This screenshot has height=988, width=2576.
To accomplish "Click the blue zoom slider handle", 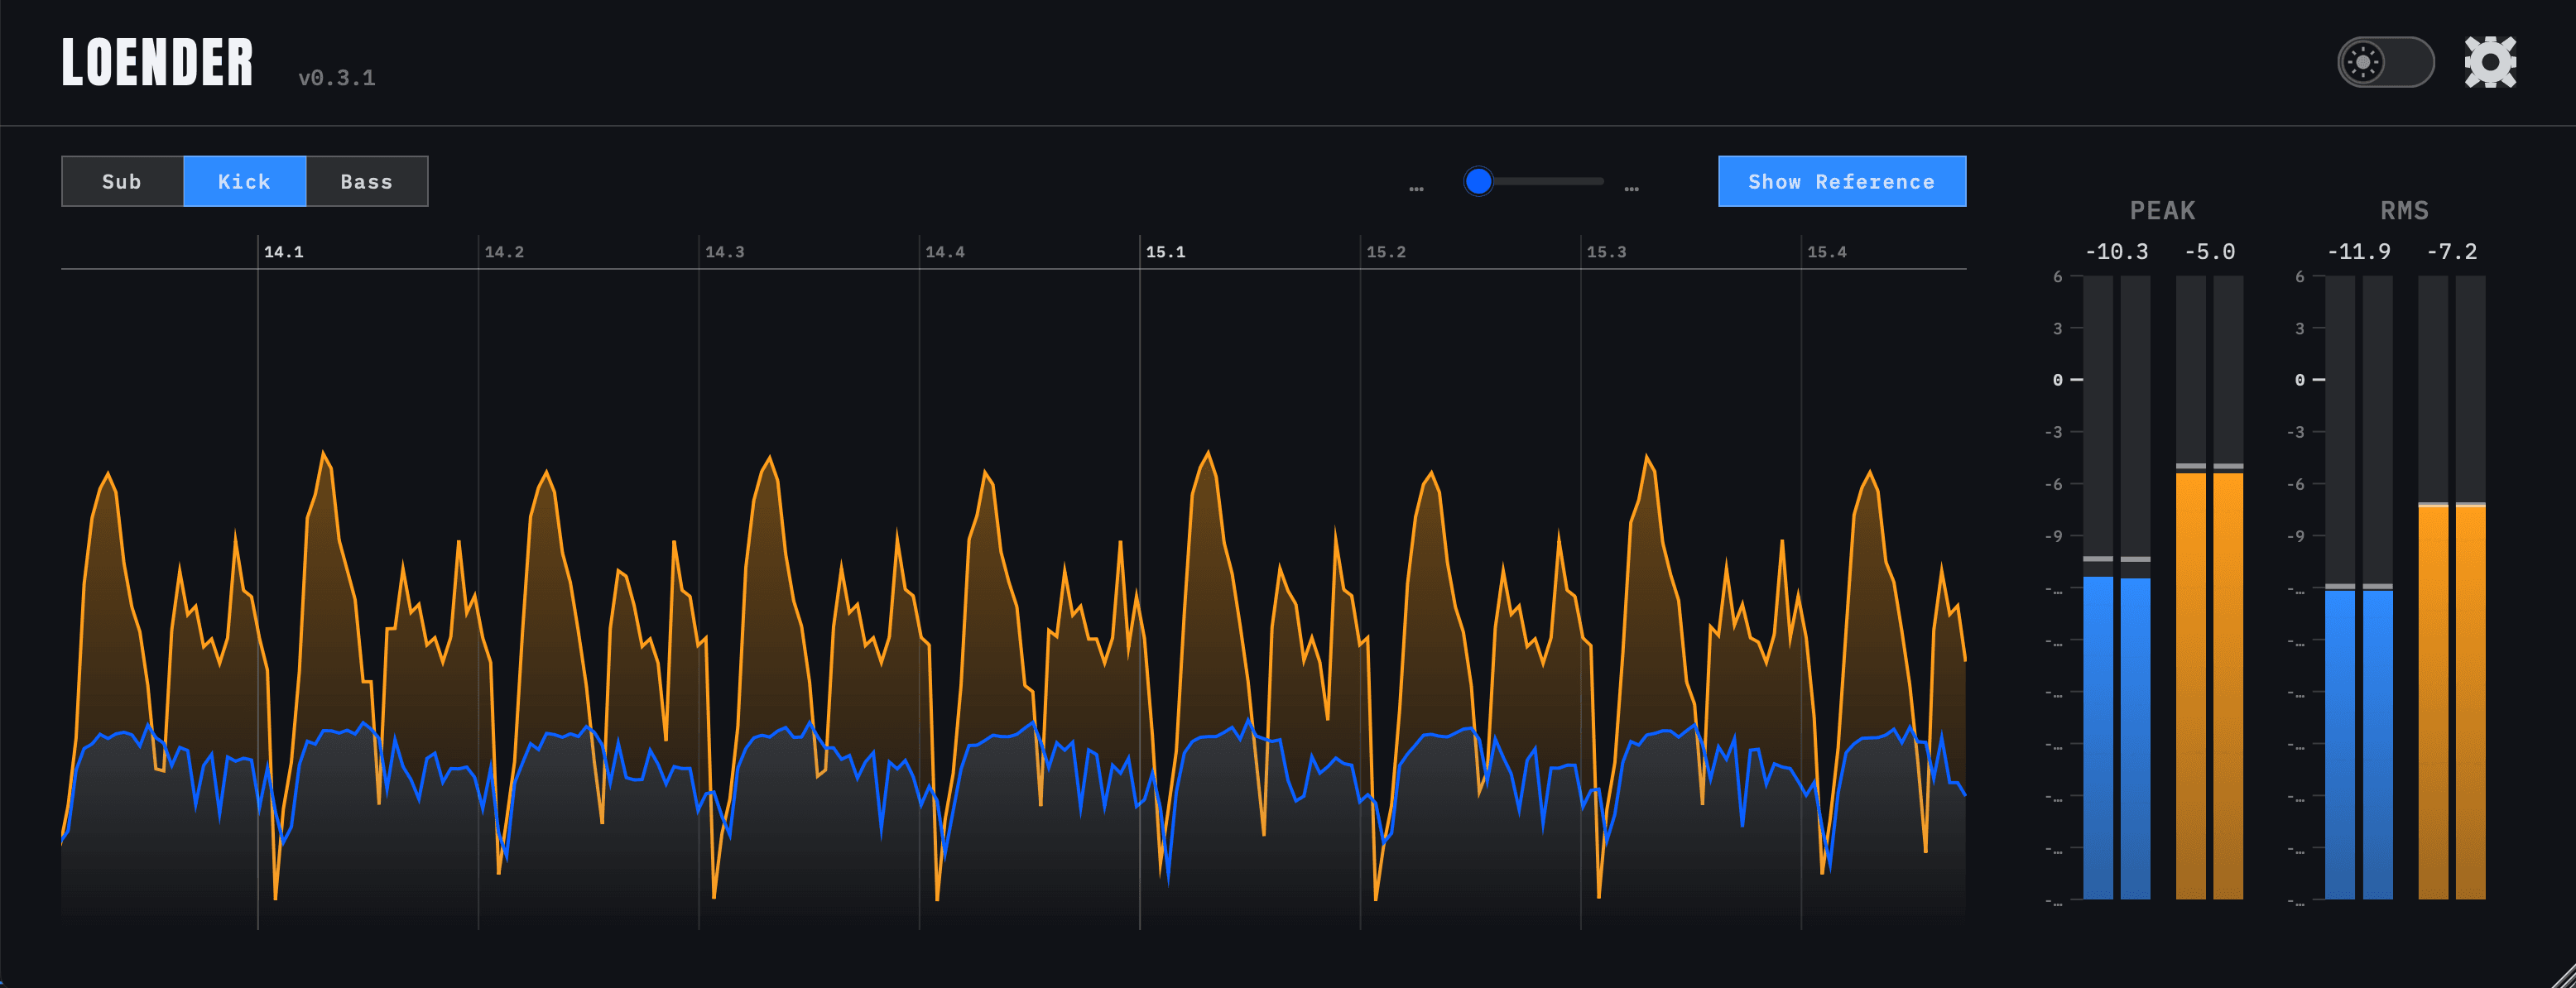I will tap(1478, 181).
